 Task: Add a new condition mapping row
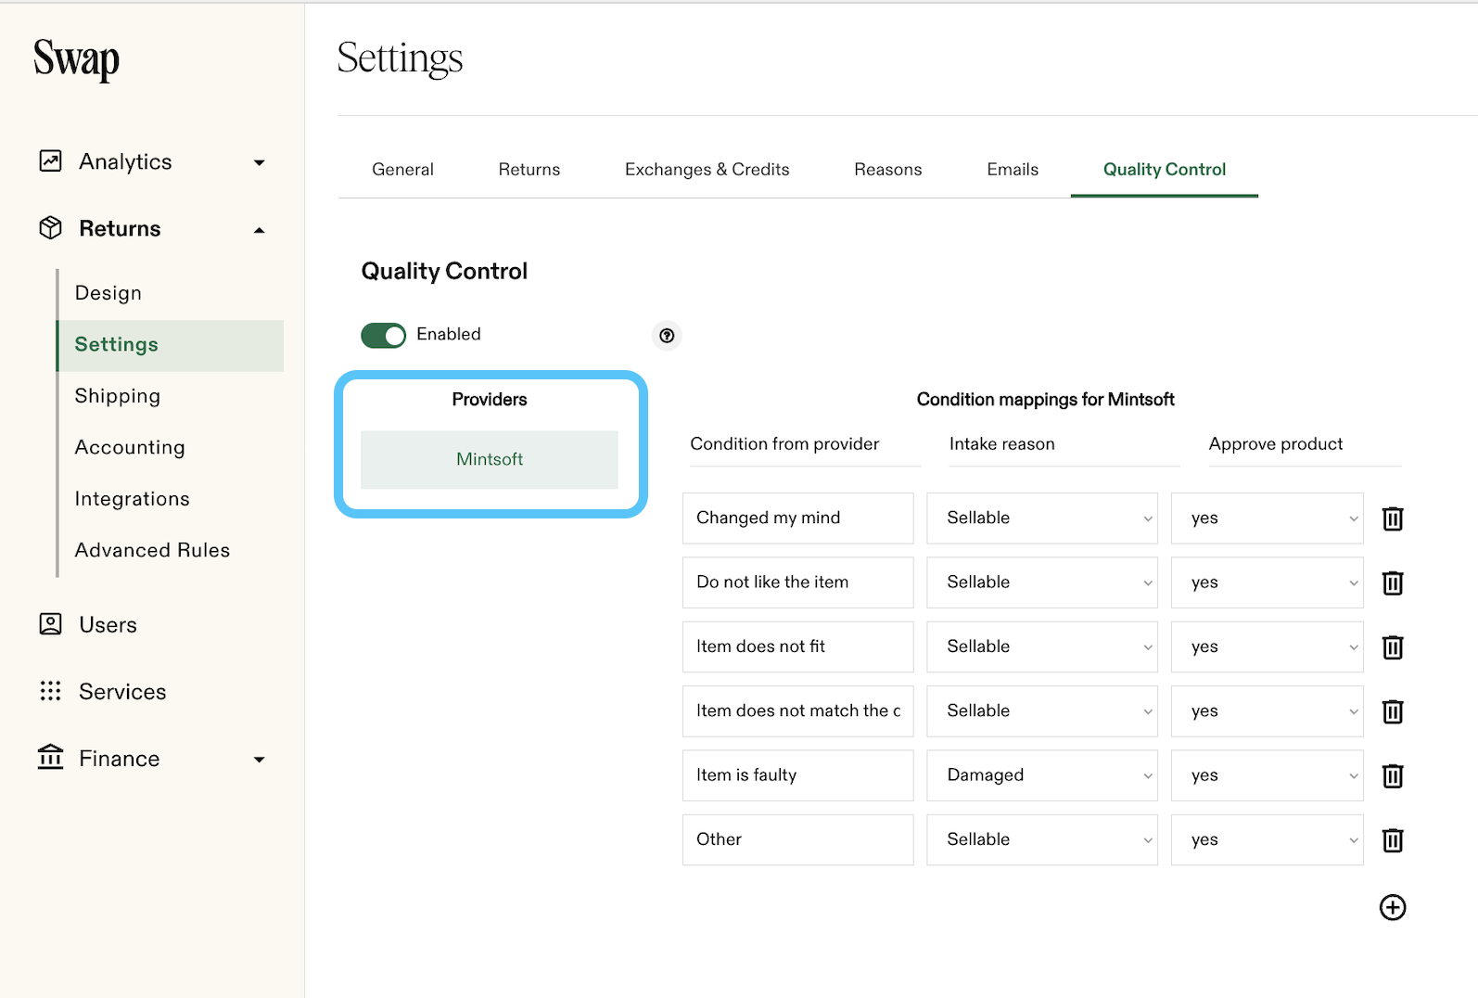click(1393, 907)
